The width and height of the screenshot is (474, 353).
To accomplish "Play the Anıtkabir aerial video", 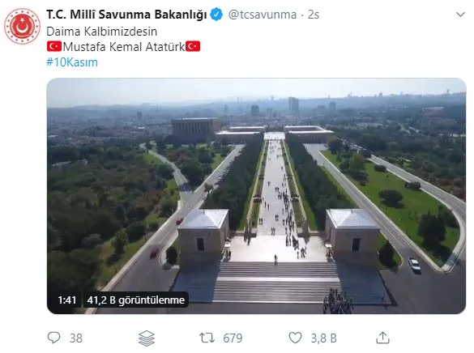I will [x=256, y=196].
